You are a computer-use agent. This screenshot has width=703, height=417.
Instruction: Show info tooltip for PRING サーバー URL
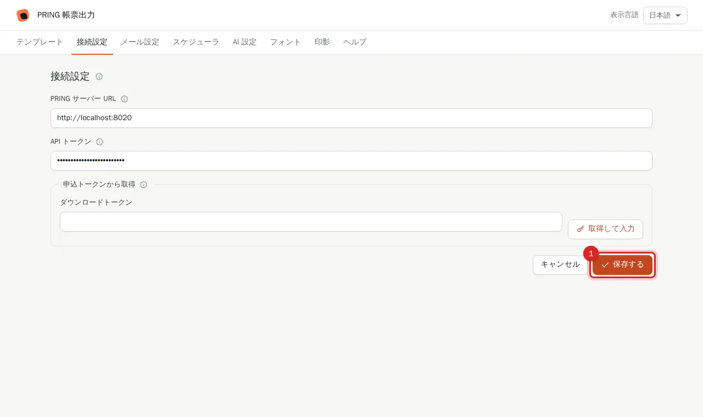click(125, 99)
